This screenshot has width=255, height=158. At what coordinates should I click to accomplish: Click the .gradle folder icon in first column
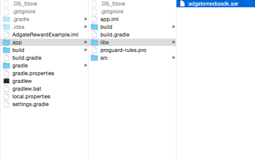pos(6,19)
